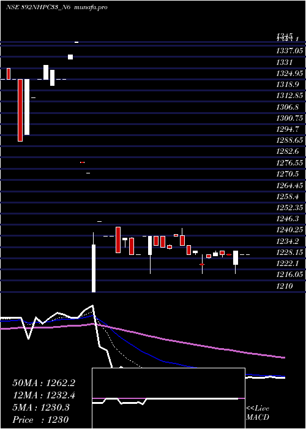Click the Price : 1230 readout

point(40,420)
